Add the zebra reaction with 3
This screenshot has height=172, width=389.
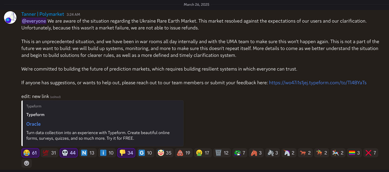click(273, 153)
